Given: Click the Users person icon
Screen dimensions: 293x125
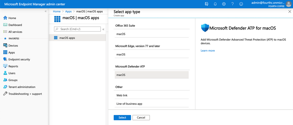Looking at the screenshot, I should tap(5, 73).
